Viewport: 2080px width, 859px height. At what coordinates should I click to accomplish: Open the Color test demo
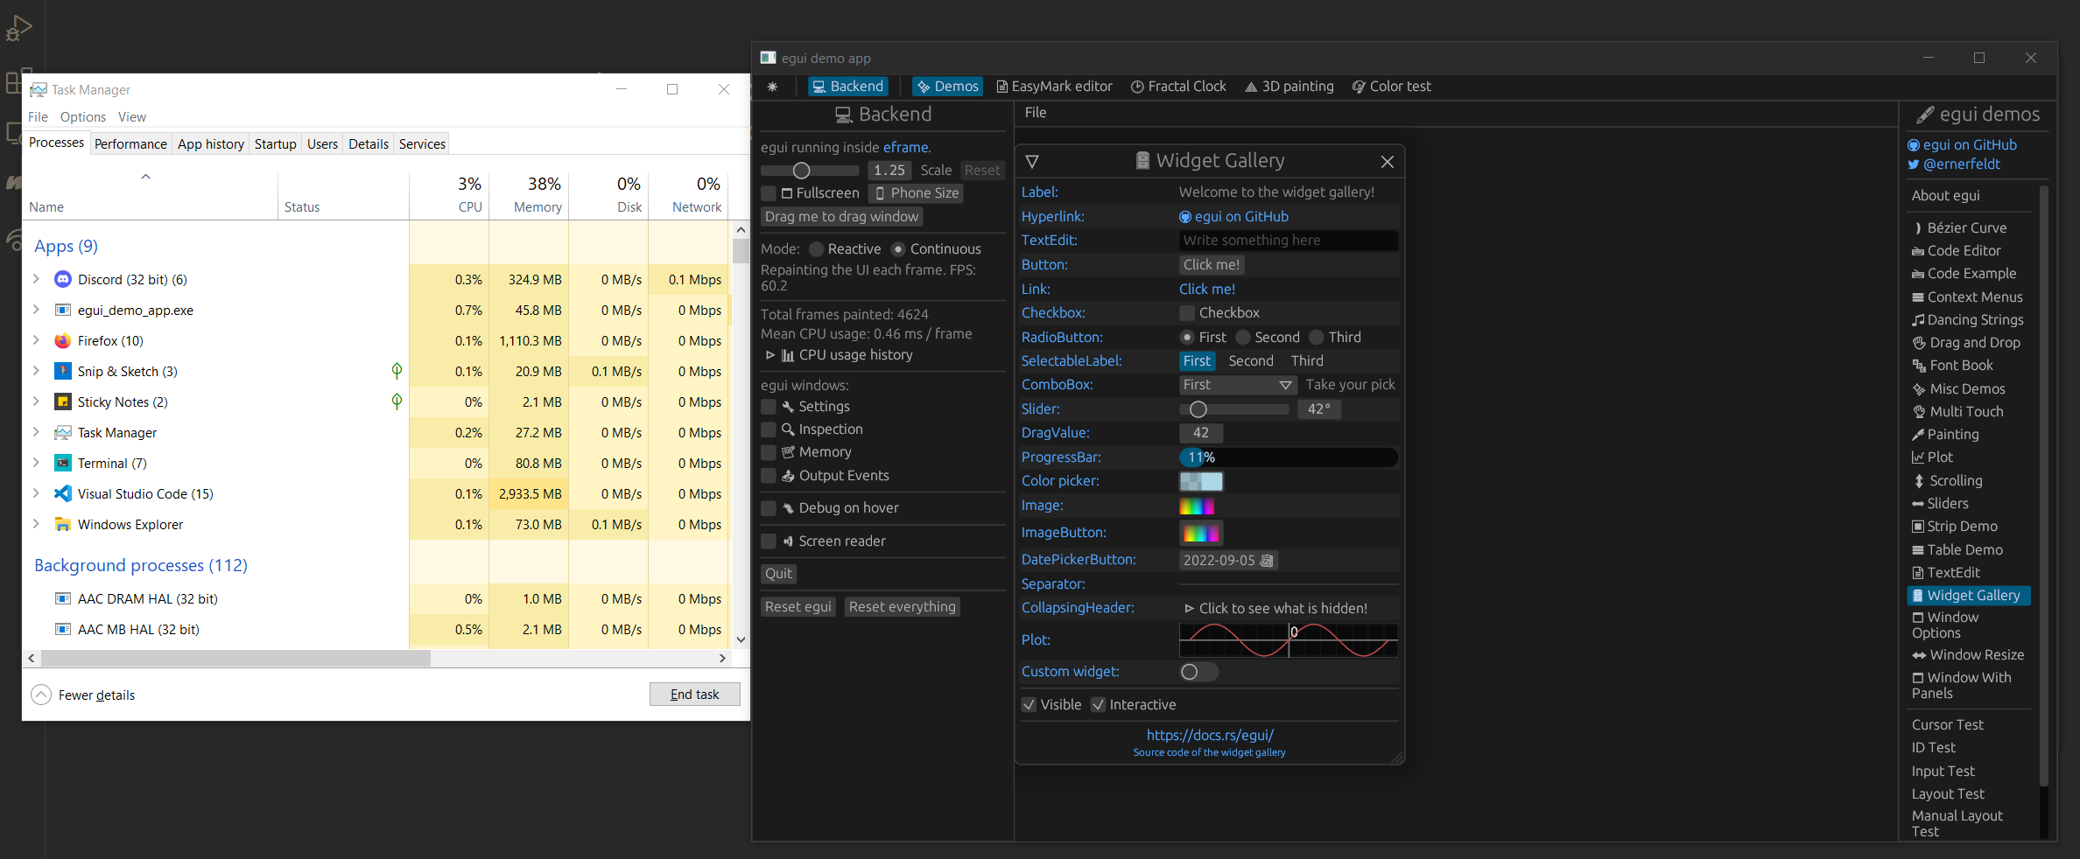click(1391, 87)
